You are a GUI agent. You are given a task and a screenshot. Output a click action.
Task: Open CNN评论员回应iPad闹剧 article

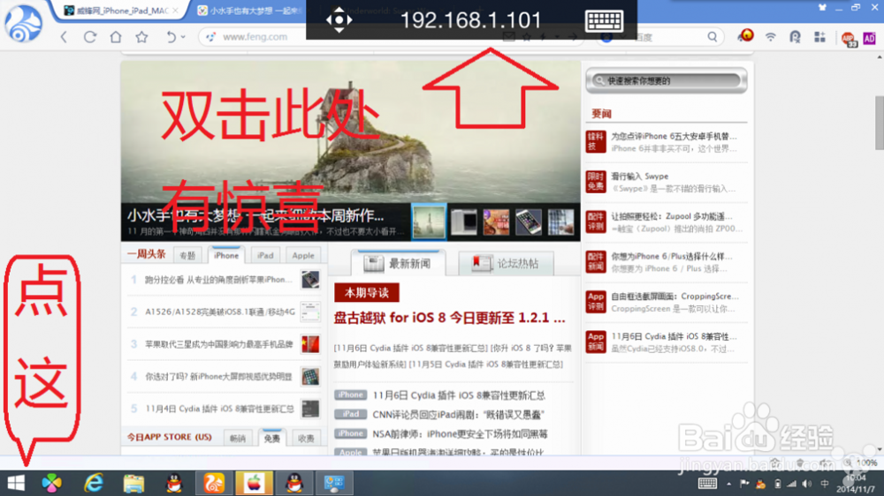click(x=458, y=415)
